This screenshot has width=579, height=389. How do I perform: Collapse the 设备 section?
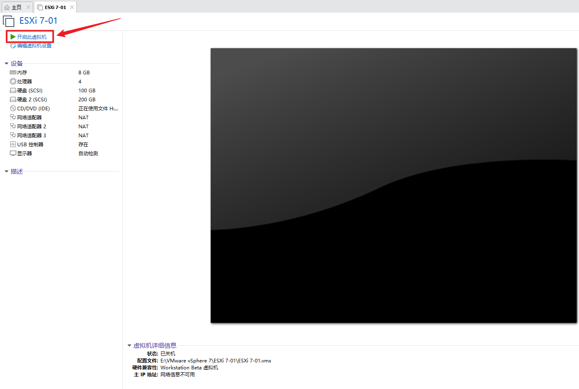point(7,63)
